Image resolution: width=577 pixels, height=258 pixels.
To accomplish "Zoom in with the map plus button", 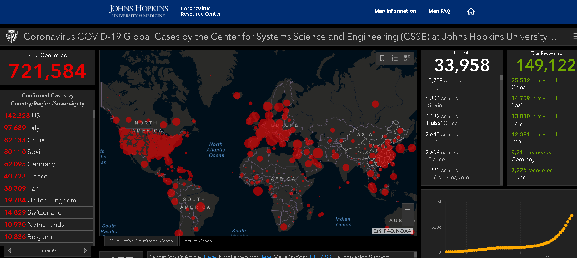I will pos(408,209).
